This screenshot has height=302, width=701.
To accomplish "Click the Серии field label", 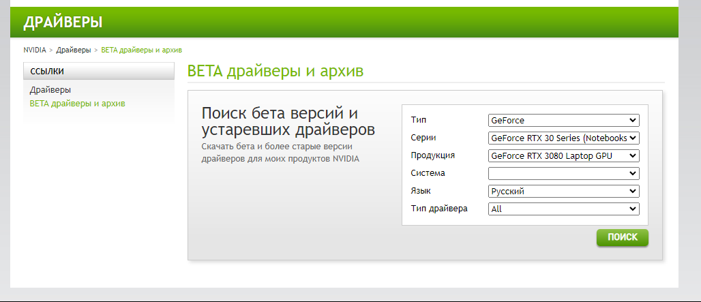I will point(423,138).
